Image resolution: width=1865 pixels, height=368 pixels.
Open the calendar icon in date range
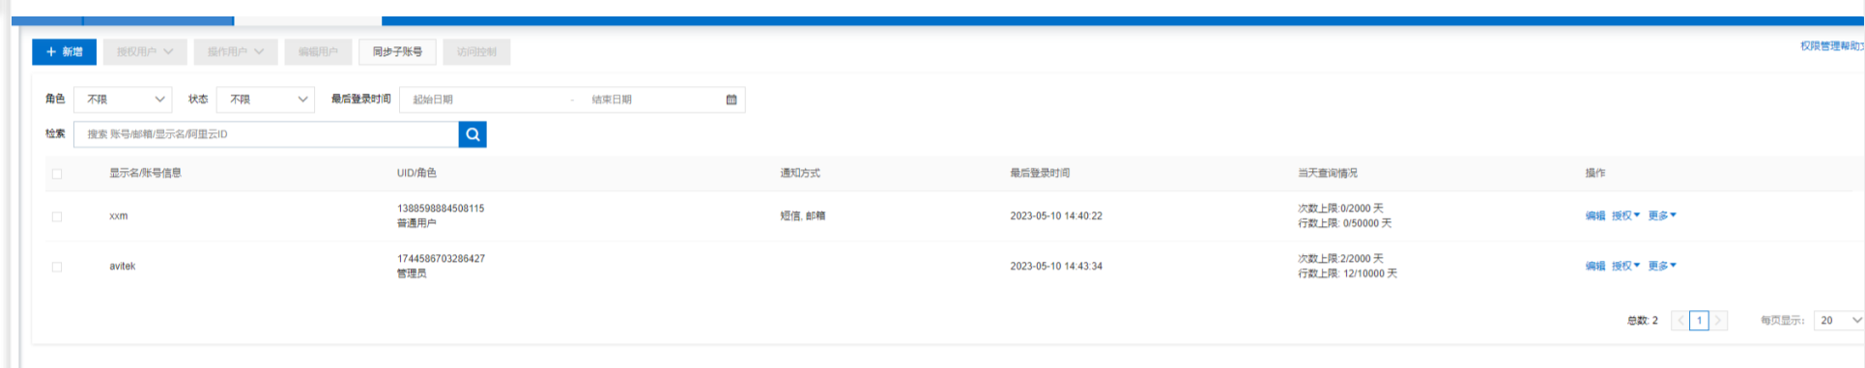point(732,99)
